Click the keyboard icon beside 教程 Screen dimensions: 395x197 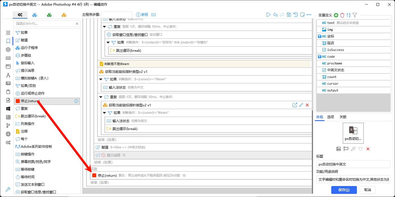[153, 15]
